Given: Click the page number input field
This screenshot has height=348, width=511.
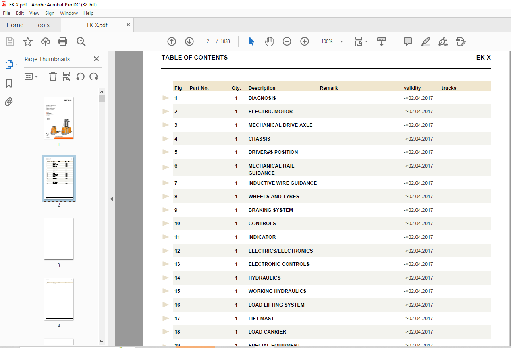Looking at the screenshot, I should [x=207, y=41].
